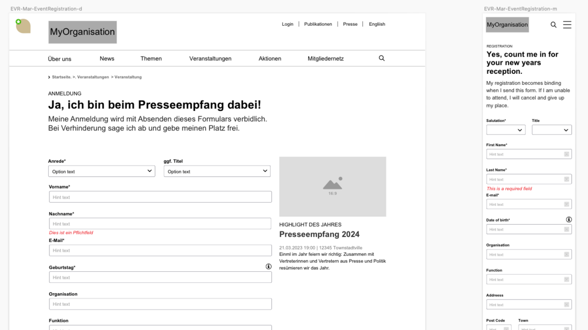Click the Date of birth clear icon

[x=566, y=229]
